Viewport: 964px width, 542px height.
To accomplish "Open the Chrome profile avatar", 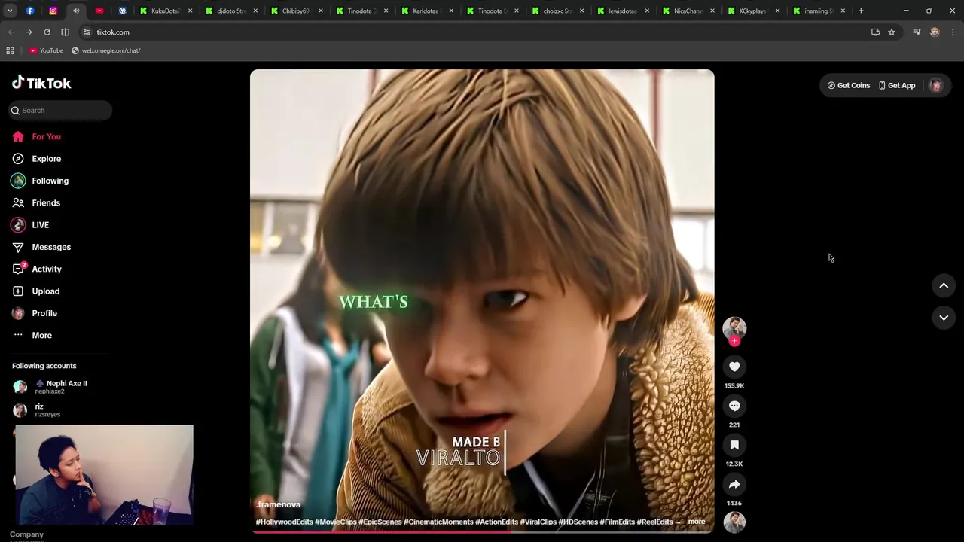I will point(935,32).
